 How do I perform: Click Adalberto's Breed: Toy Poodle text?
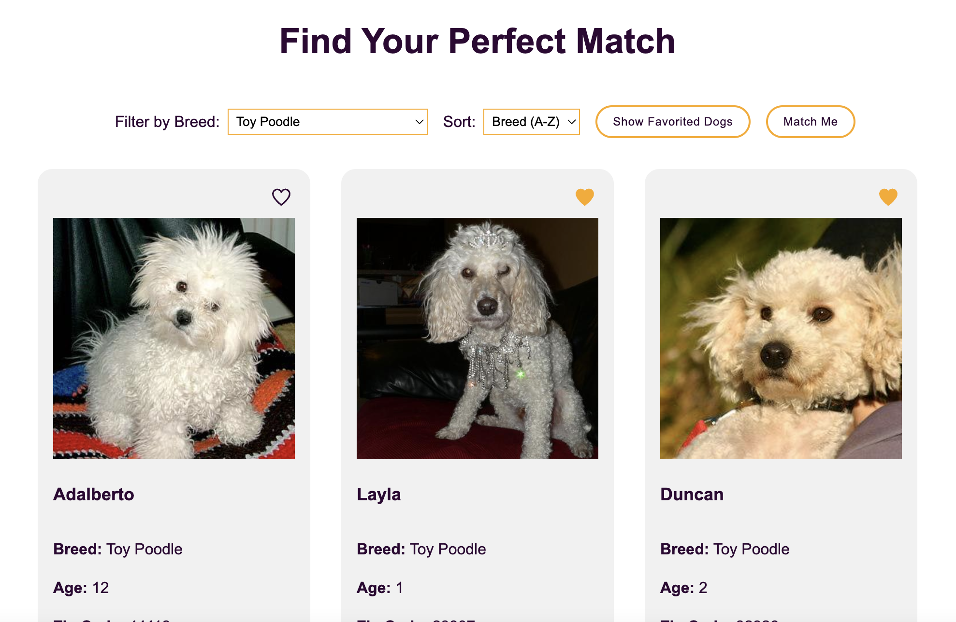(x=118, y=550)
